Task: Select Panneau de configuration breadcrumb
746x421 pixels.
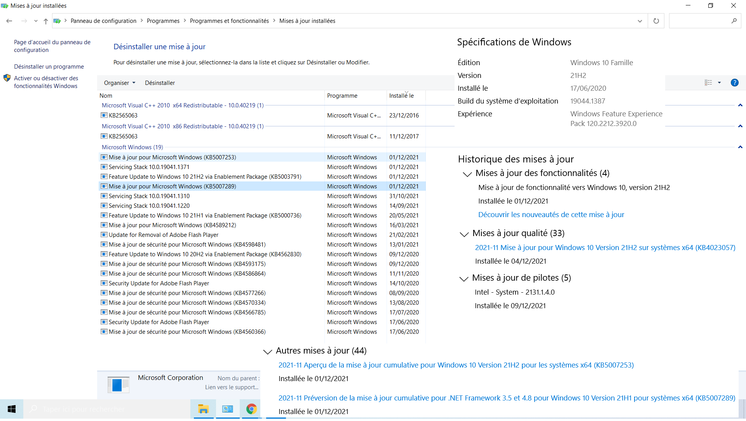Action: (103, 21)
